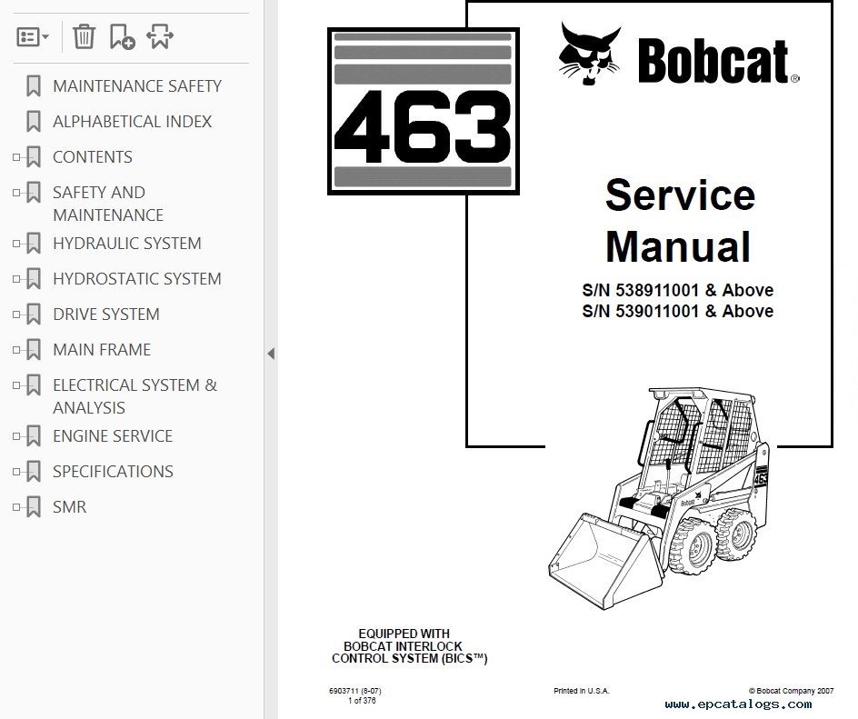Expand the ENGINE SERVICE bookmark node
This screenshot has width=858, height=719.
coord(16,436)
